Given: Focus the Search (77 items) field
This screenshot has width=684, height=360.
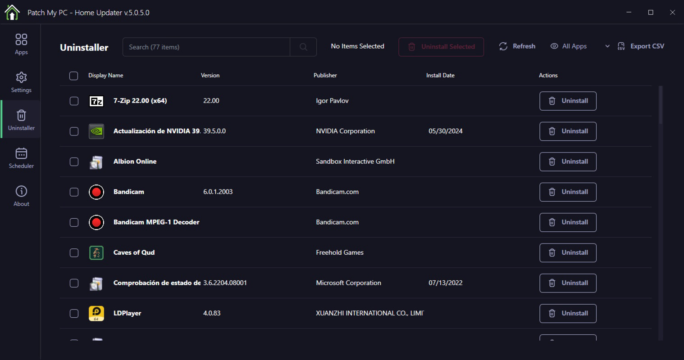Looking at the screenshot, I should [x=206, y=47].
